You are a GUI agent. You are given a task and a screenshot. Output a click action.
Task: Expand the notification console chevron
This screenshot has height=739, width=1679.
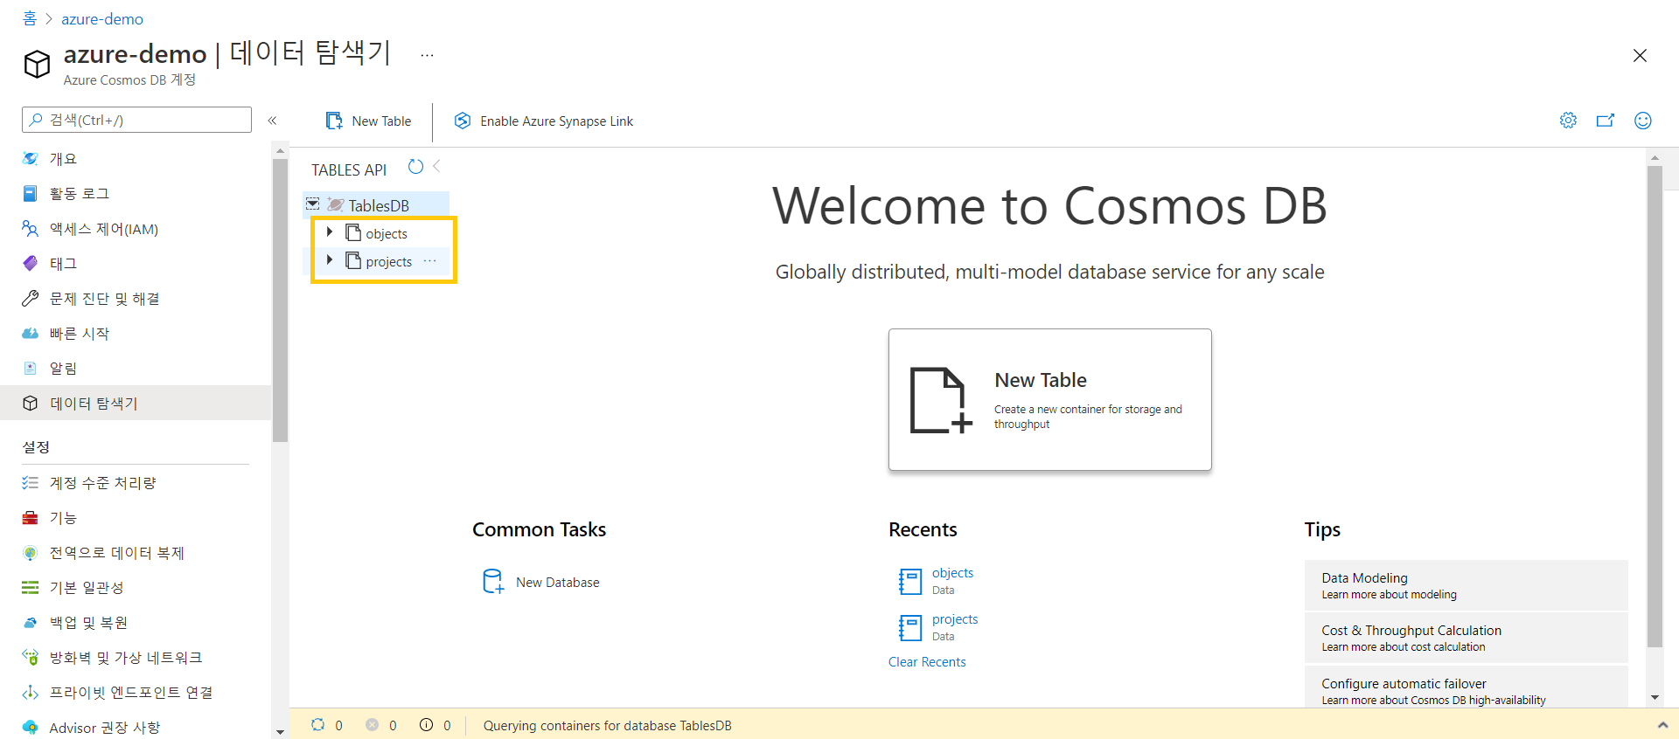pos(1662,725)
